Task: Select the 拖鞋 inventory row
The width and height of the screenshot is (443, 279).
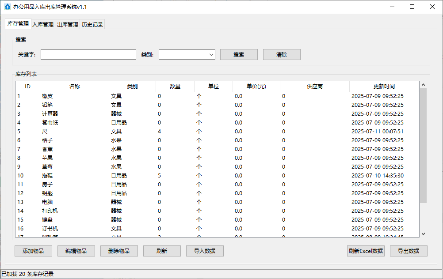Action: coord(47,175)
